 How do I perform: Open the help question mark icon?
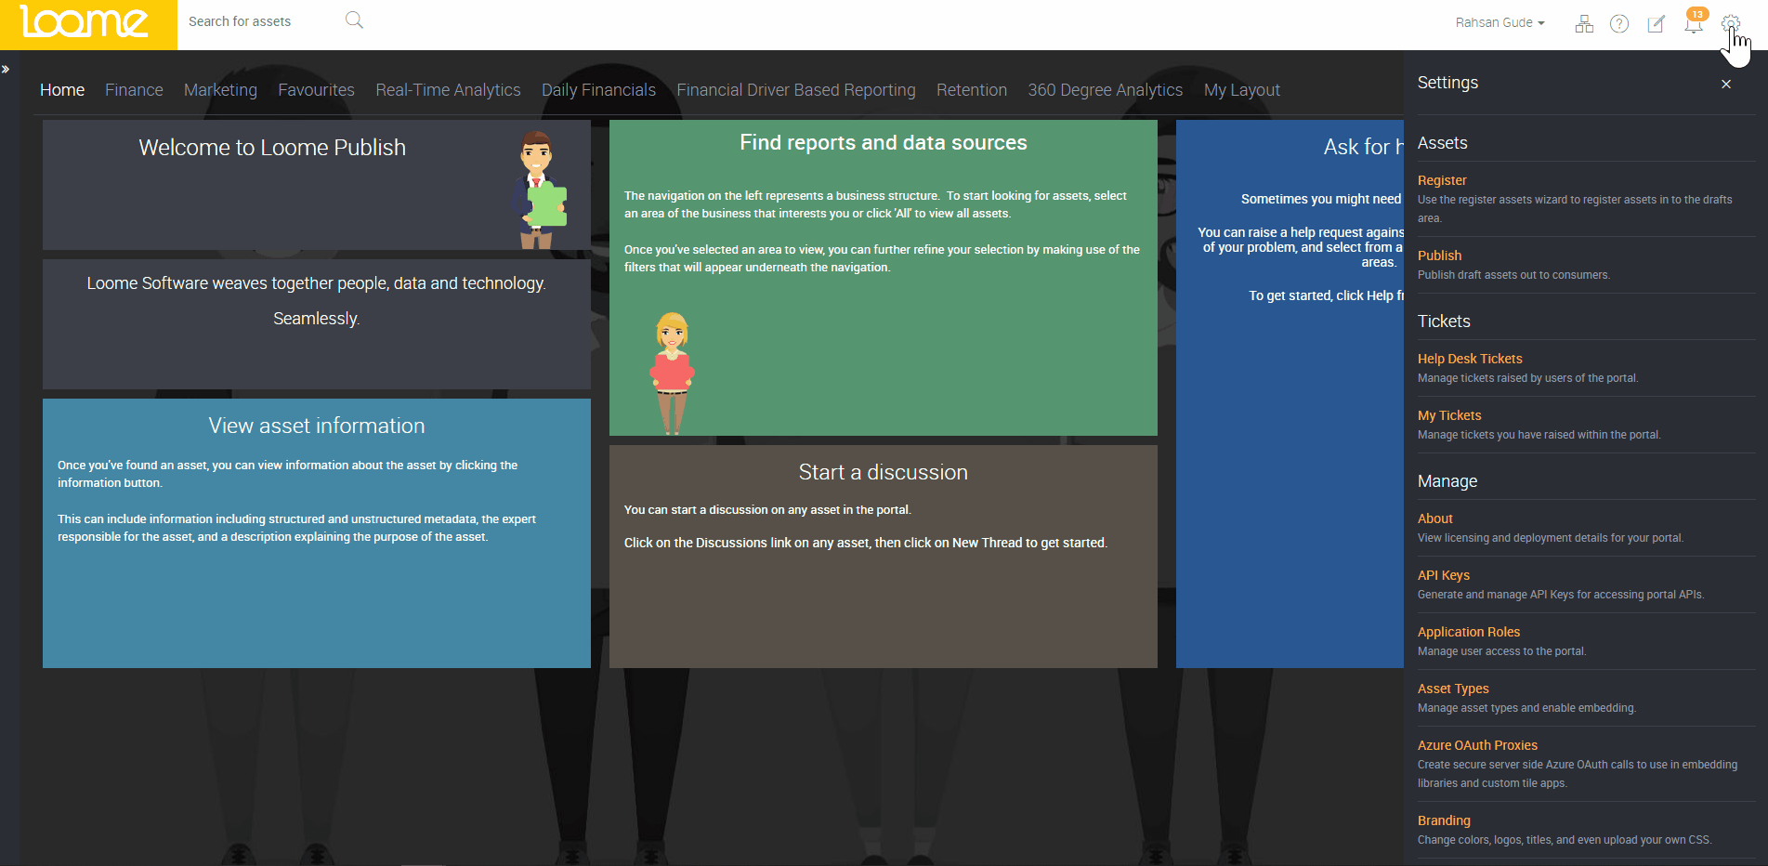[1619, 23]
